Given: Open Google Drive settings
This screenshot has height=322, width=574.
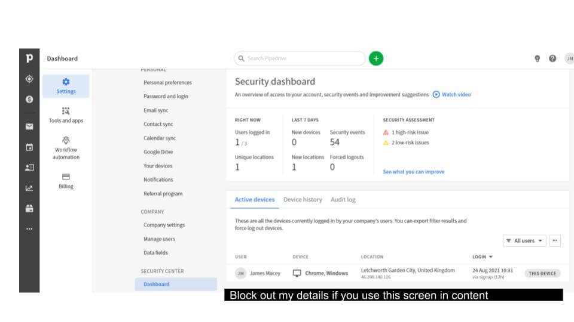Looking at the screenshot, I should pos(158,152).
